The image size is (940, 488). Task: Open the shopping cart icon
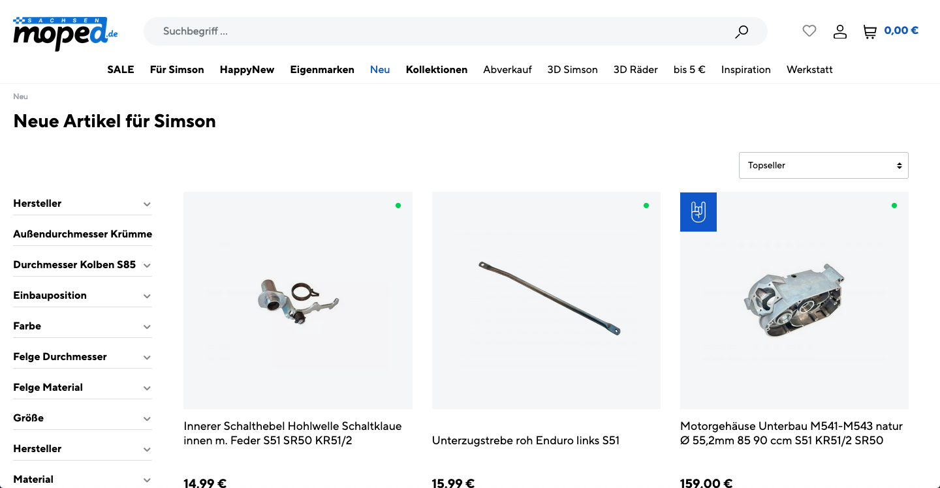[869, 31]
